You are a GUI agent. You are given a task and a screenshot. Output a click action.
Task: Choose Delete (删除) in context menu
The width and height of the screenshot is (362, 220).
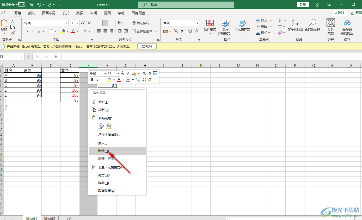click(x=117, y=151)
